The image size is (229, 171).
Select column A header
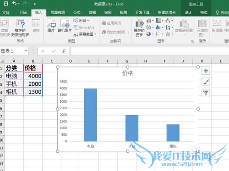[x=14, y=61]
